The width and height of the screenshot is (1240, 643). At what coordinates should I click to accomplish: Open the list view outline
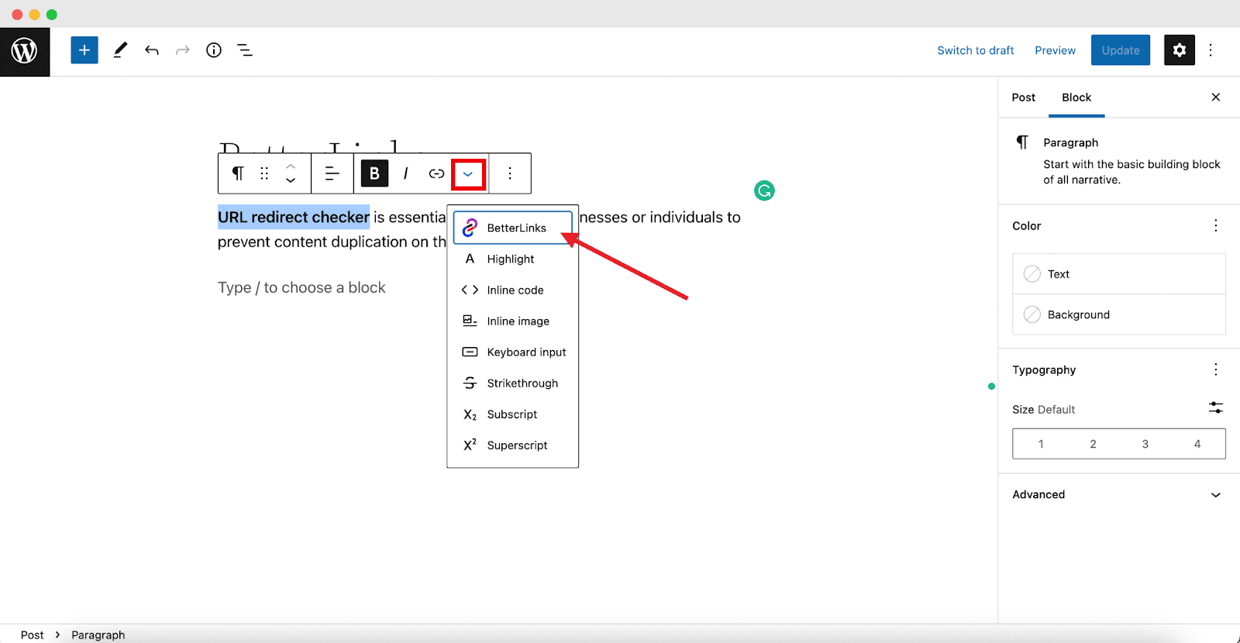click(x=245, y=50)
